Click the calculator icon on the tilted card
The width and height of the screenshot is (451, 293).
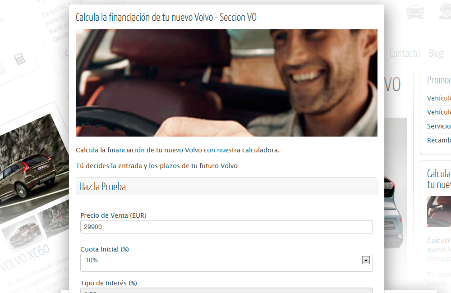coord(19,59)
